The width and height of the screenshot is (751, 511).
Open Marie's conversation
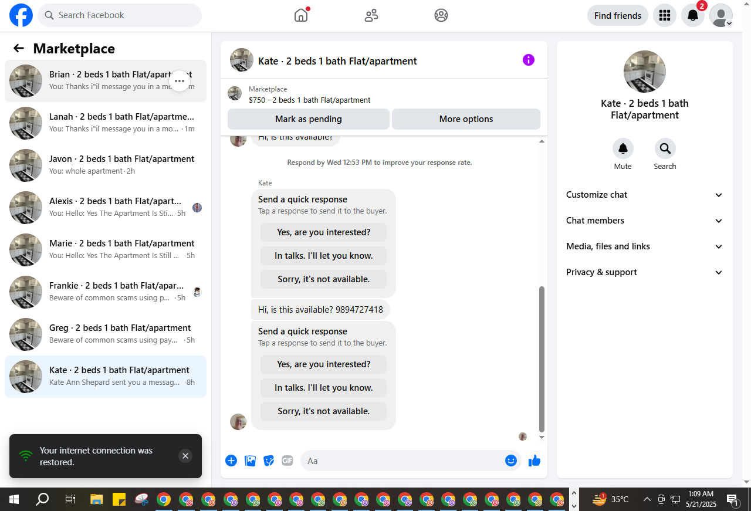point(106,250)
